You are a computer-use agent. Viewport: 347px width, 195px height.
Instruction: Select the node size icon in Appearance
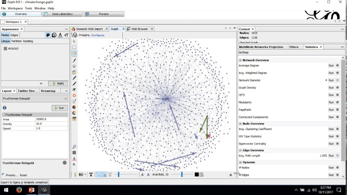pos(54,35)
